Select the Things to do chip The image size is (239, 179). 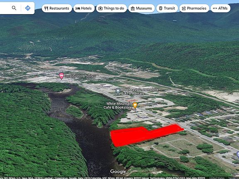pos(112,8)
